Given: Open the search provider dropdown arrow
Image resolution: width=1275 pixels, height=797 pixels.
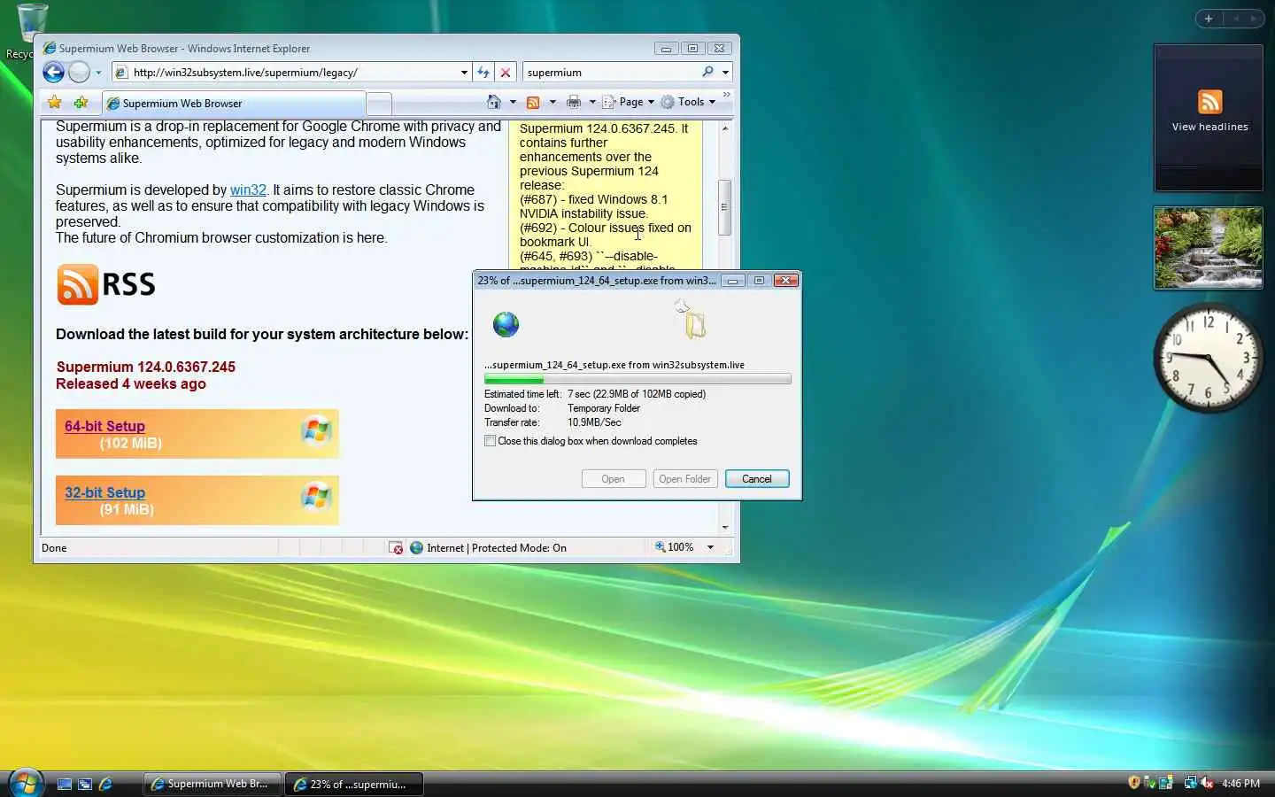Looking at the screenshot, I should pyautogui.click(x=725, y=73).
